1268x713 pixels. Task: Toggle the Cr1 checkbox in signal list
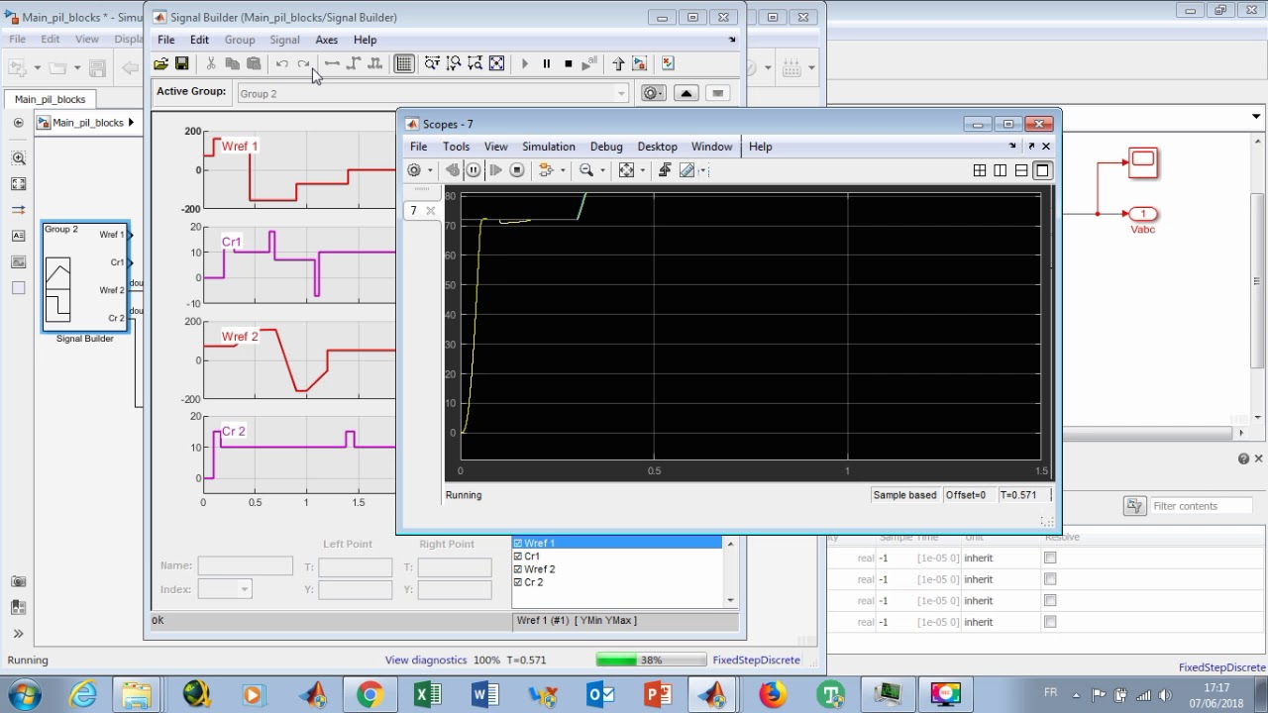517,557
